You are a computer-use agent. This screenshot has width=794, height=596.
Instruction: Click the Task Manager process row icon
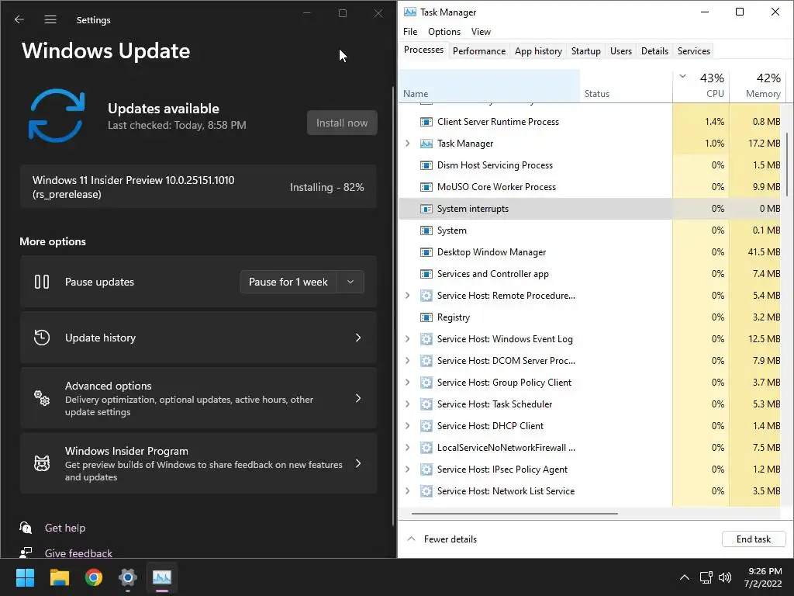tap(426, 144)
